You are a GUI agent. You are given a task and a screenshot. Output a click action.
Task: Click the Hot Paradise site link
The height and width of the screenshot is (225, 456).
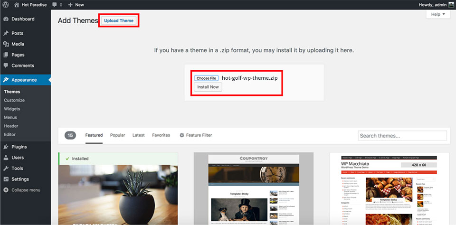point(34,5)
